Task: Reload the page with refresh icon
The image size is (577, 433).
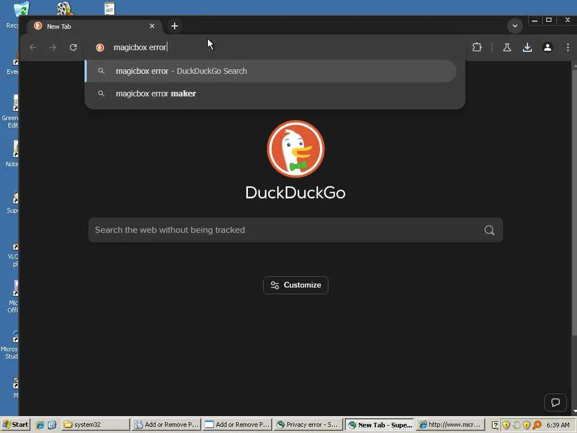Action: pos(73,47)
